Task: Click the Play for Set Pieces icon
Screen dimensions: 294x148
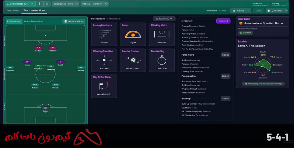Action: click(x=104, y=86)
